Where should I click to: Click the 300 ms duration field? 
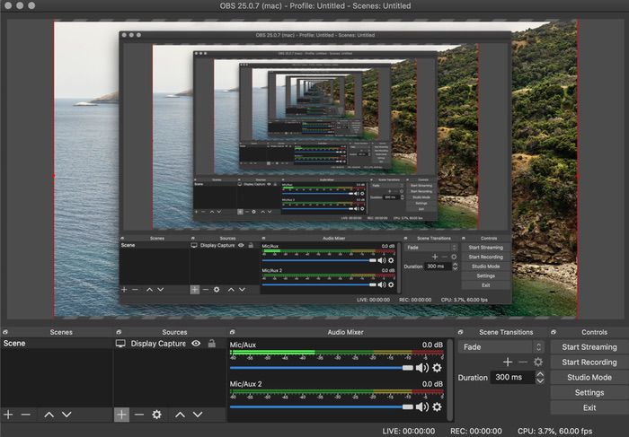pos(512,377)
